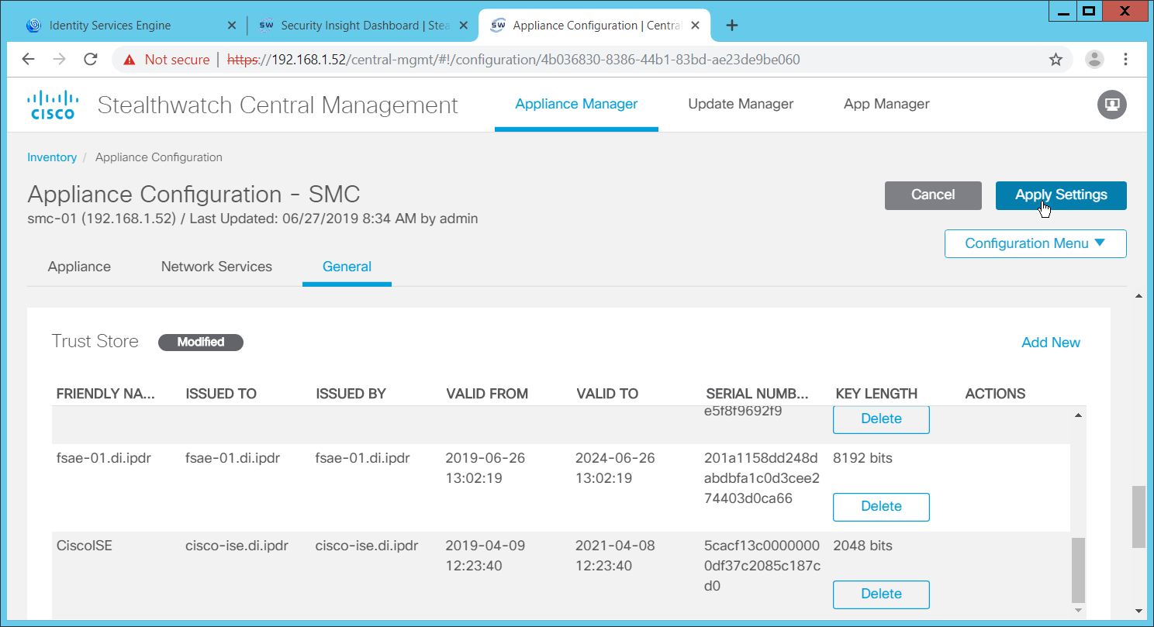Expand the Configuration Menu dropdown
Screen dimensions: 1154x627
pos(1035,243)
